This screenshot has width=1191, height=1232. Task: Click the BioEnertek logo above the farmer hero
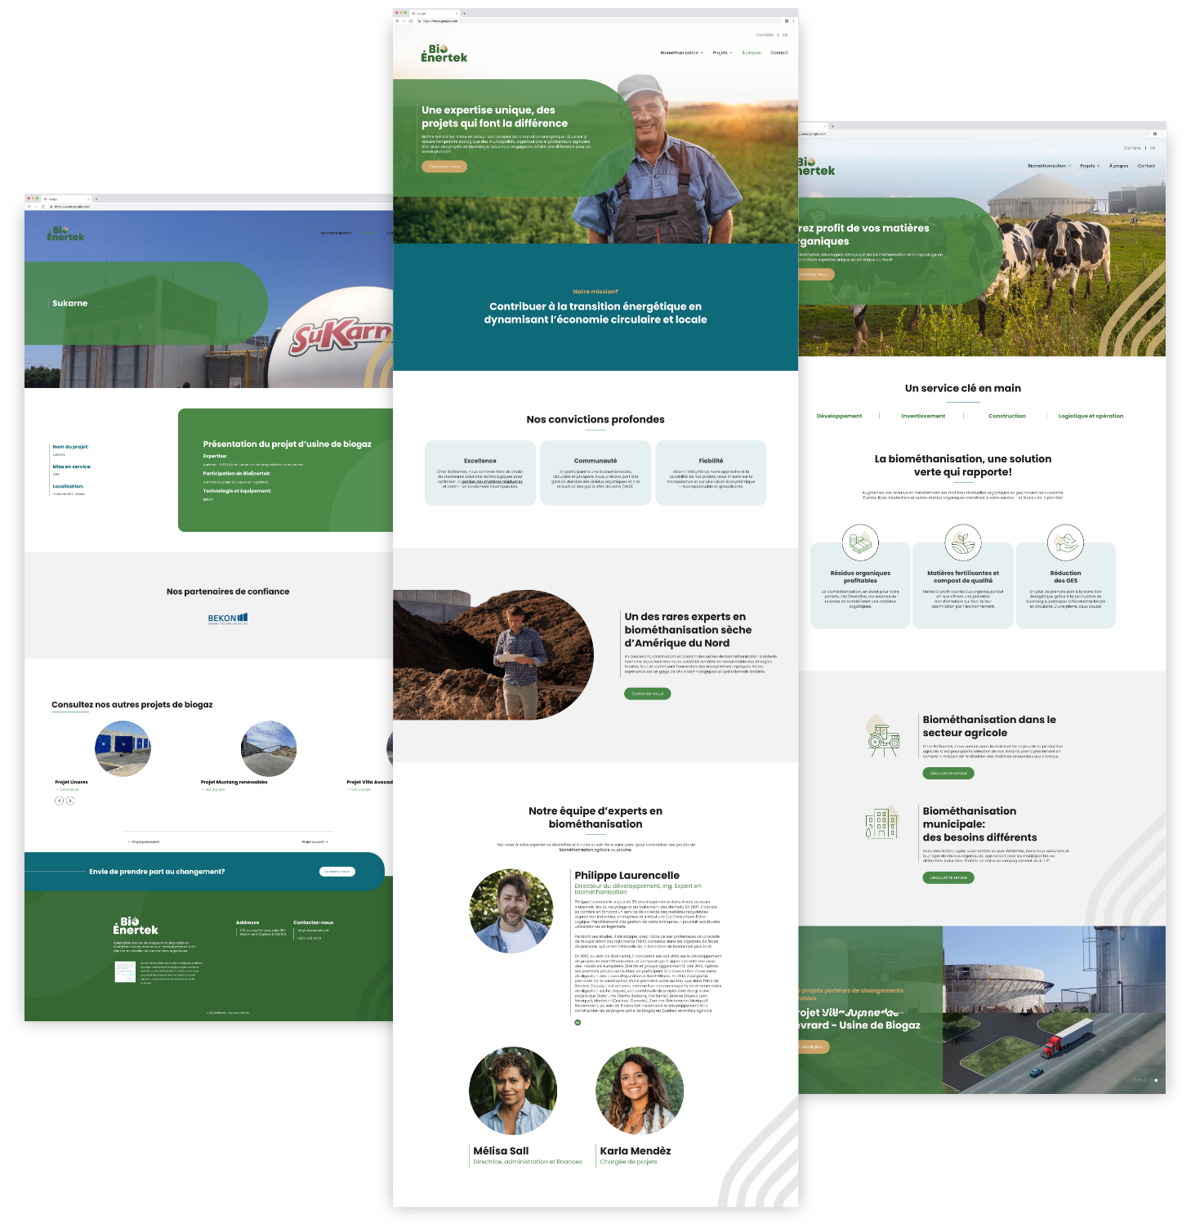click(444, 53)
